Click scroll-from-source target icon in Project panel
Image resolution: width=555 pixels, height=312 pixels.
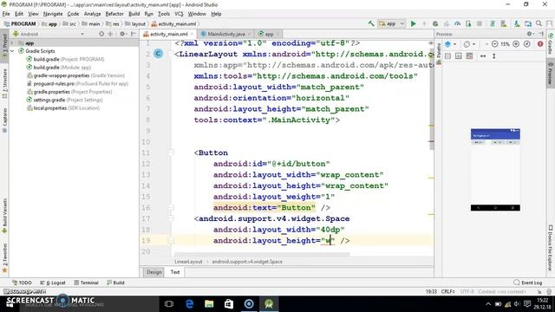(101, 34)
